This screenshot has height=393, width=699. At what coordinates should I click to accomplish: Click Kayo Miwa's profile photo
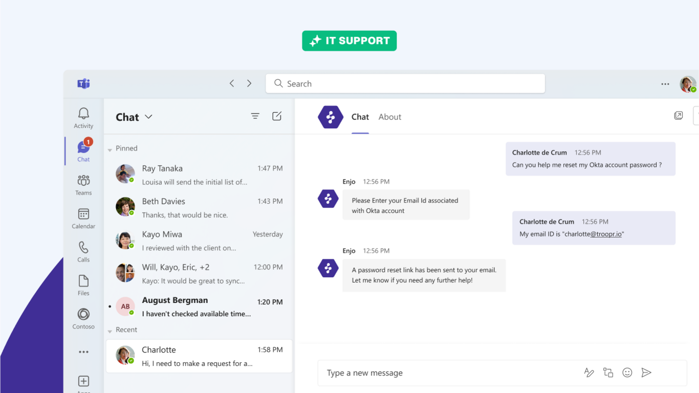(x=125, y=240)
